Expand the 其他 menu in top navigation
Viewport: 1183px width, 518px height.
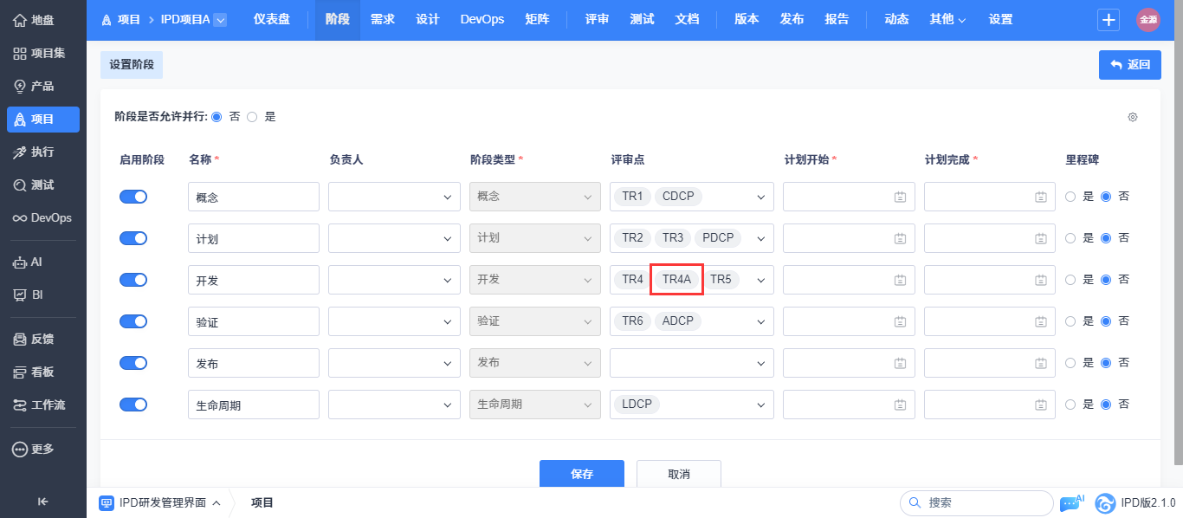(x=947, y=20)
